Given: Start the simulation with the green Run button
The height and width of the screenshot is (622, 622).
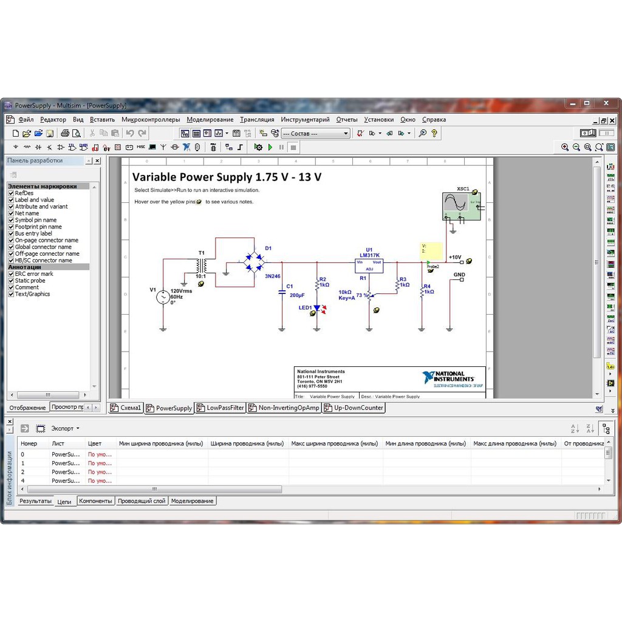Looking at the screenshot, I should point(270,147).
